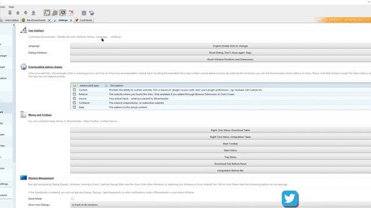The width and height of the screenshot is (371, 208).
Task: Click the User Interface section icon
Action: pos(23,30)
